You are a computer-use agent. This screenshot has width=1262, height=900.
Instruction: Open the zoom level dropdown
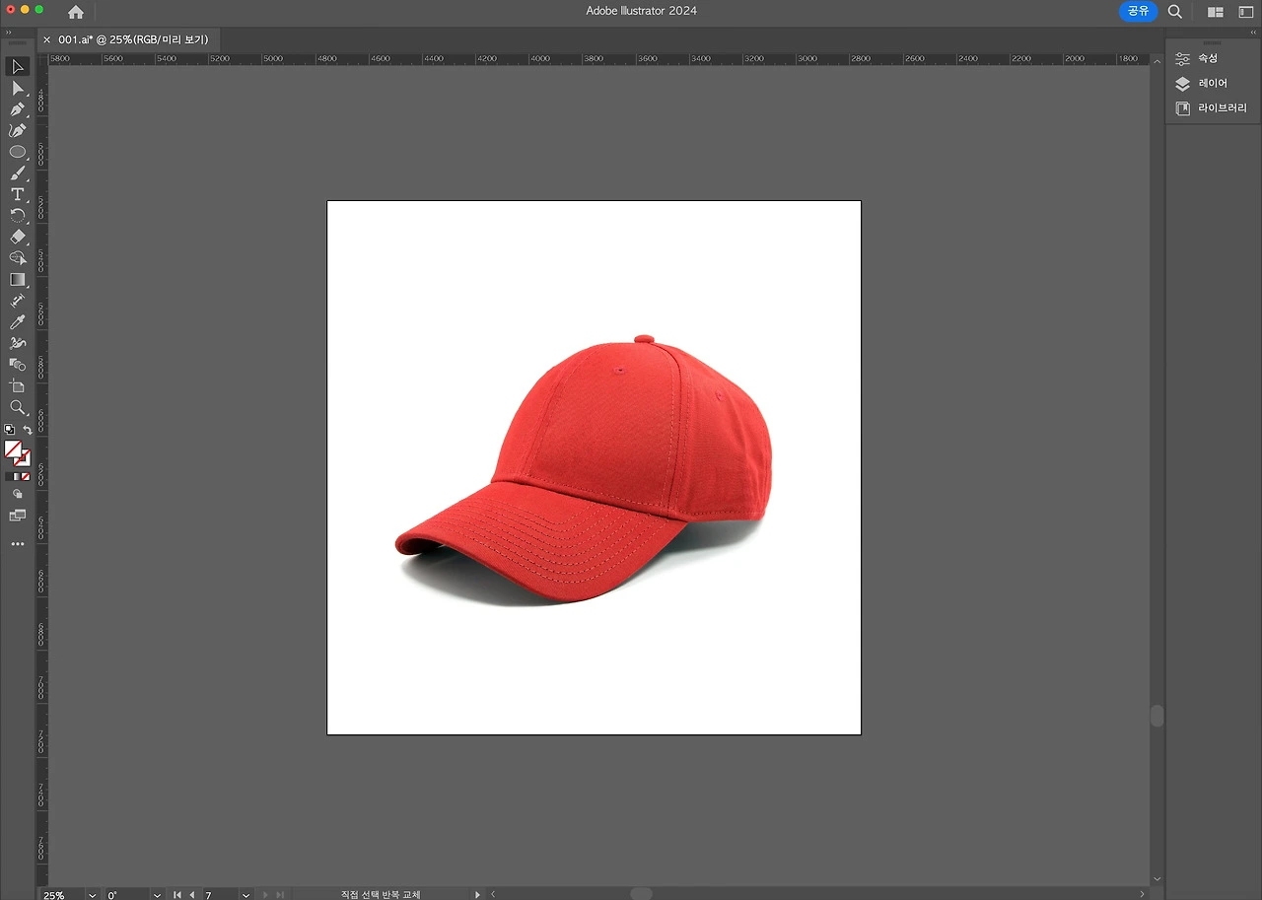coord(93,894)
